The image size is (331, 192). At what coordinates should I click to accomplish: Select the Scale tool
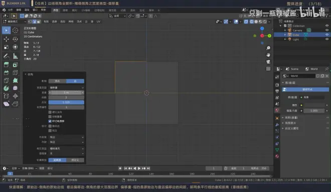coord(7,47)
